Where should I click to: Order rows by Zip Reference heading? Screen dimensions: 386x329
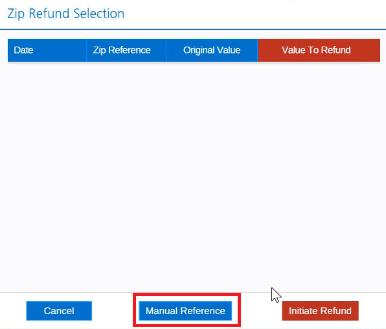pyautogui.click(x=126, y=51)
